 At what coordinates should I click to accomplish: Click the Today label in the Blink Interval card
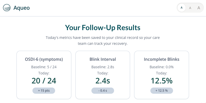pos(103,73)
